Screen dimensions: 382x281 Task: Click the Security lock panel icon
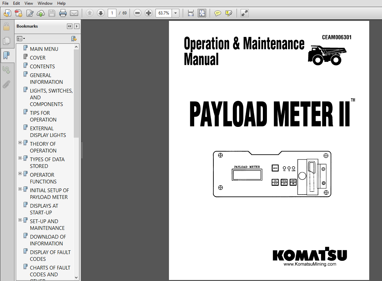6,27
